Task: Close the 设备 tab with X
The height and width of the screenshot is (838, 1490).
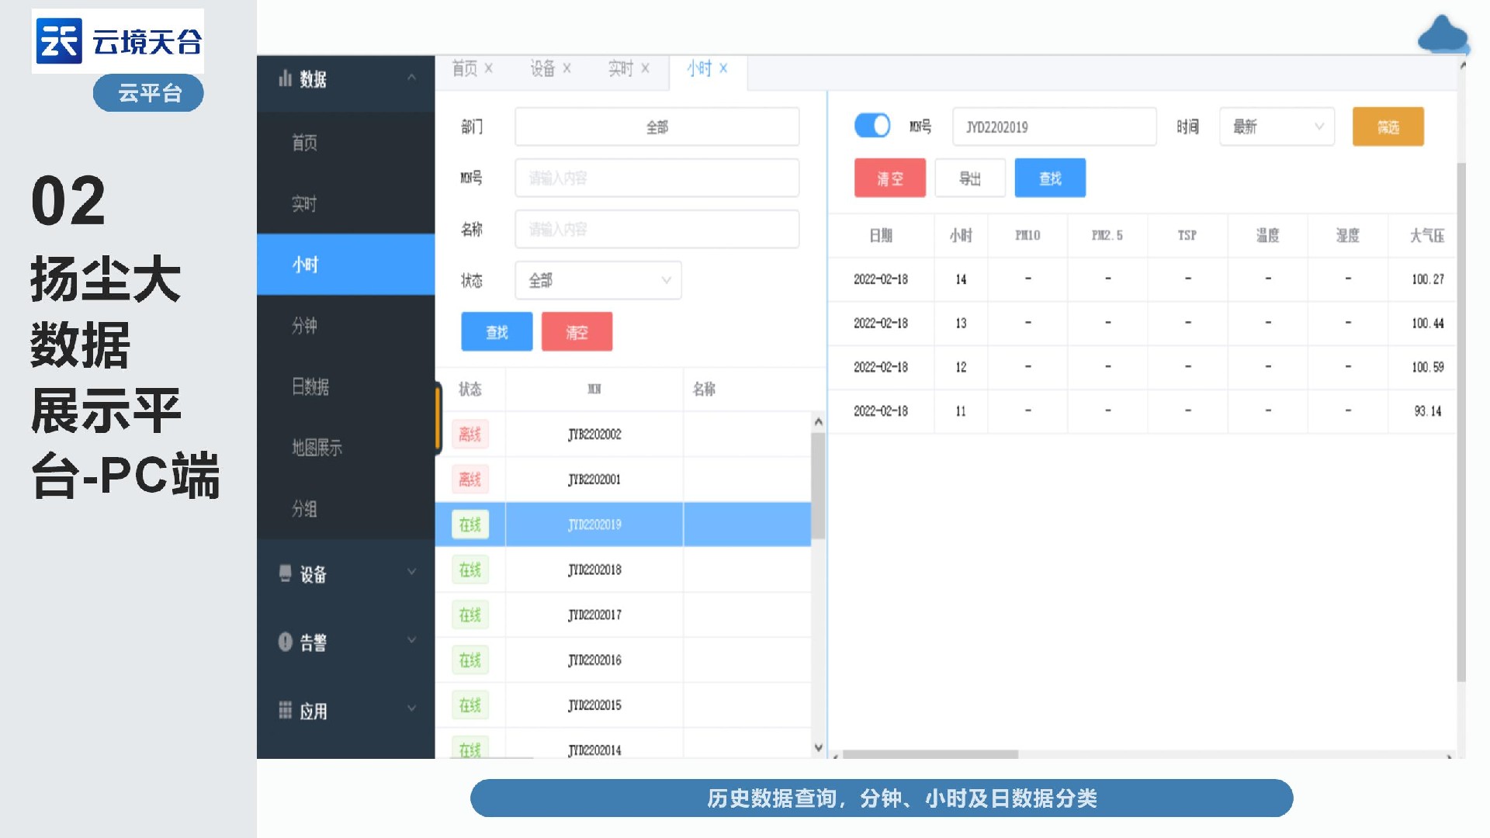Action: pyautogui.click(x=567, y=68)
